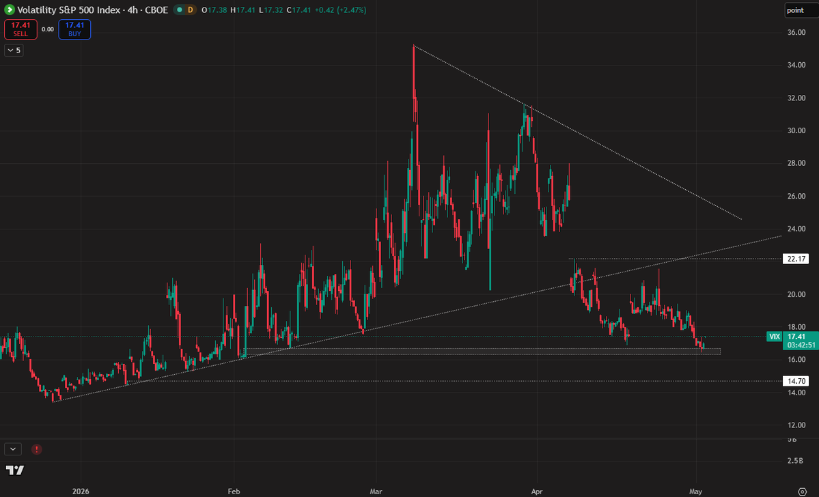Click the 26.00 price axis label
The image size is (819, 497).
[796, 197]
